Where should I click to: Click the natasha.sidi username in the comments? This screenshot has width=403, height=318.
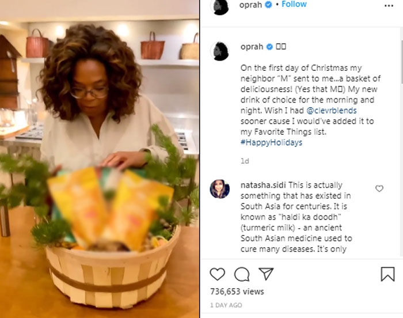pyautogui.click(x=262, y=185)
